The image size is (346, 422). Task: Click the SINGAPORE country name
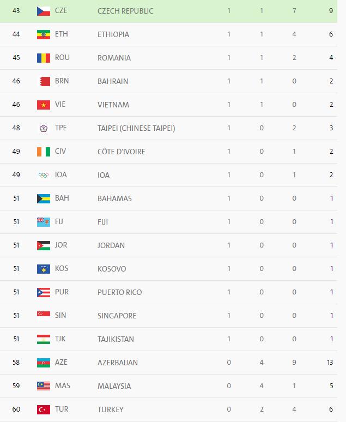tap(117, 316)
